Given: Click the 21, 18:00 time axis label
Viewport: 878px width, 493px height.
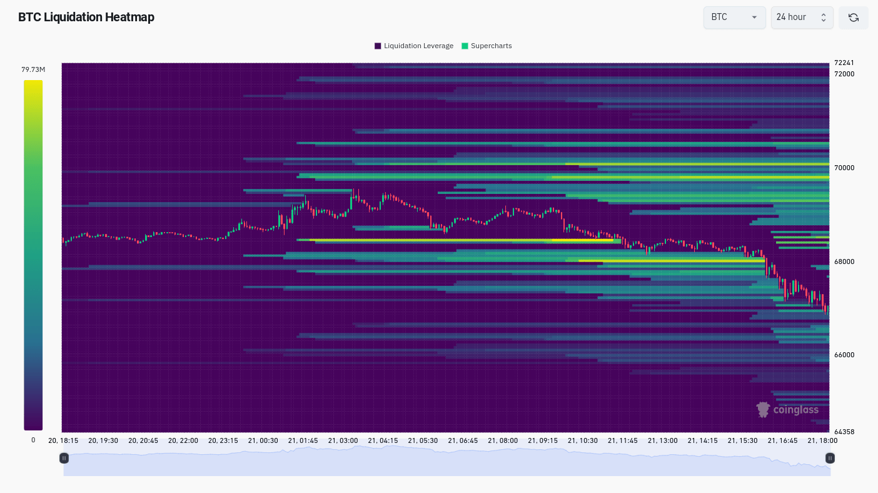Looking at the screenshot, I should (822, 440).
